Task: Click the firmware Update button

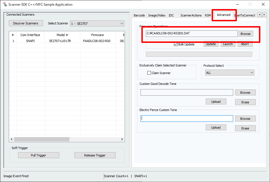Action: coord(211,44)
